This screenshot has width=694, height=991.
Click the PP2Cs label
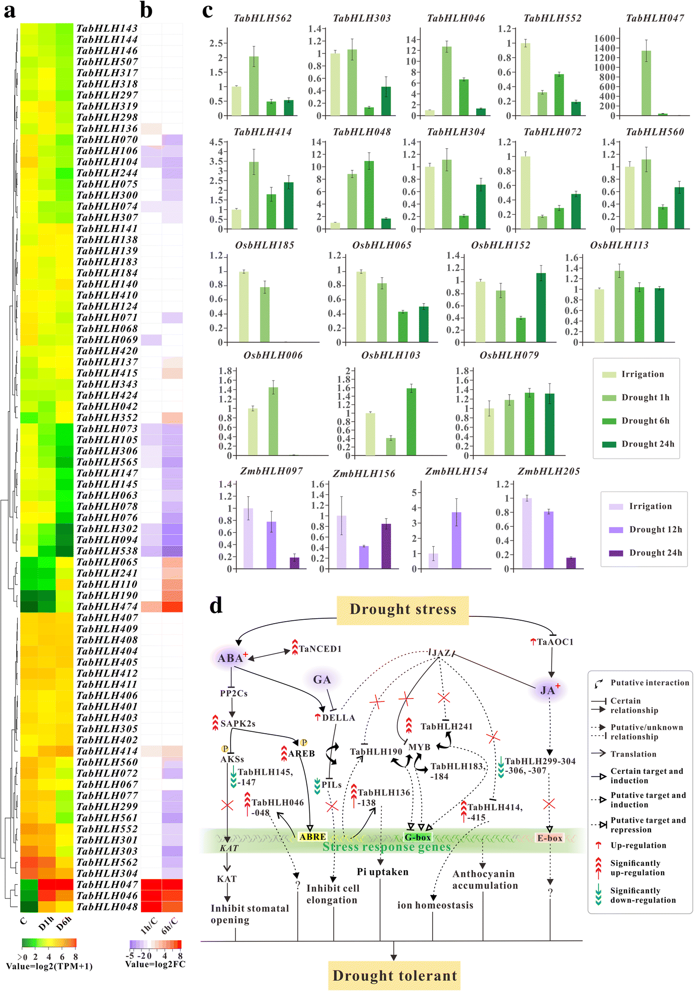coord(234,694)
